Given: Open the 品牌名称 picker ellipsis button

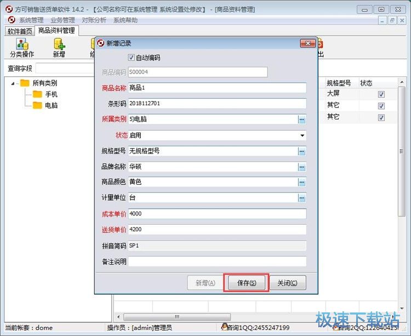Looking at the screenshot, I should (x=302, y=167).
